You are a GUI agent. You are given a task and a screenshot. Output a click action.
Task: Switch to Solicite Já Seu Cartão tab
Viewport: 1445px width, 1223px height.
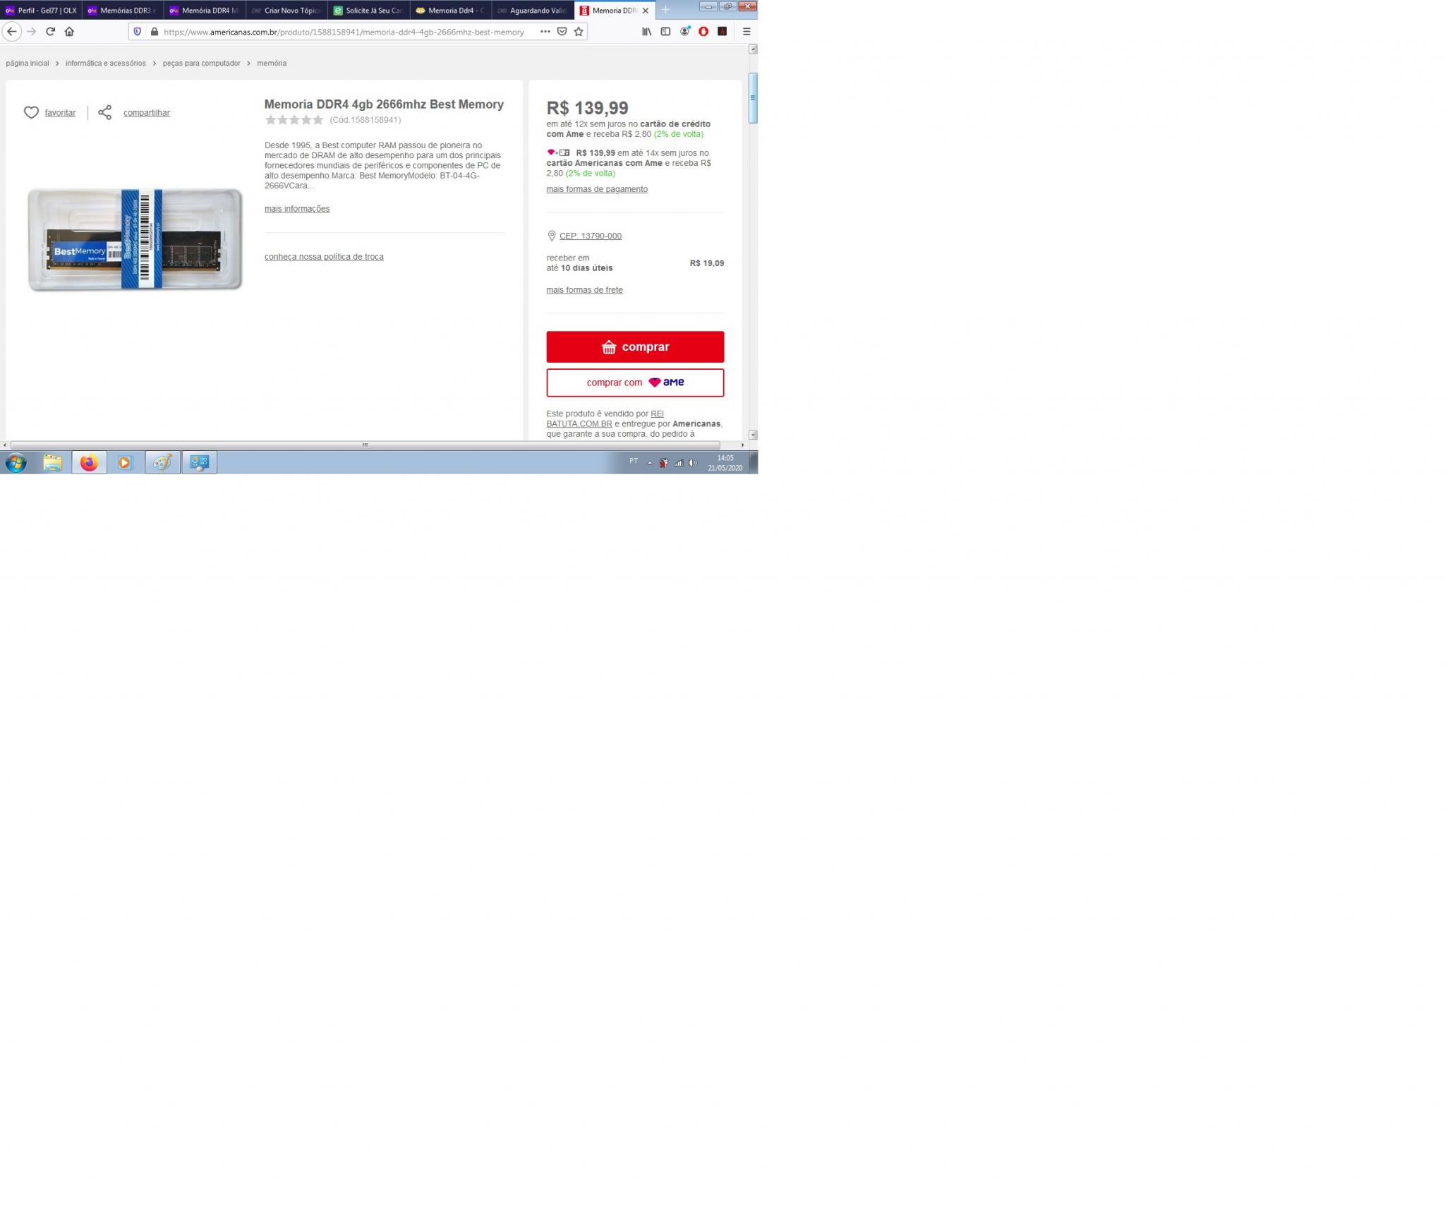click(x=368, y=11)
